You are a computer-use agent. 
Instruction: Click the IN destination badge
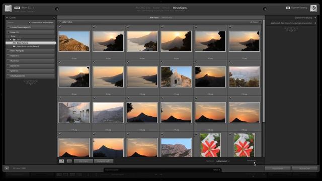[x=288, y=8]
